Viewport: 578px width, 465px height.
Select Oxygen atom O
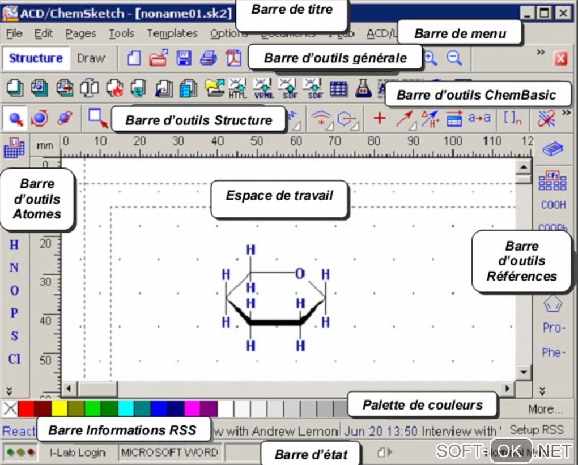click(14, 291)
